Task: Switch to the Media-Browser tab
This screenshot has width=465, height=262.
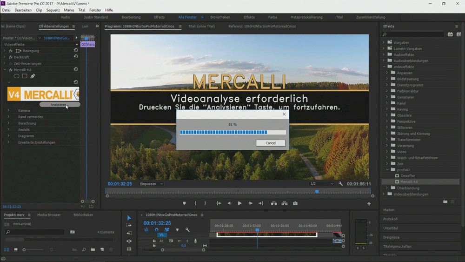Action: (x=49, y=215)
